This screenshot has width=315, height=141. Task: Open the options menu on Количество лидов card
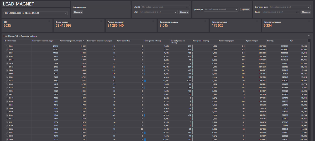tap(257, 21)
